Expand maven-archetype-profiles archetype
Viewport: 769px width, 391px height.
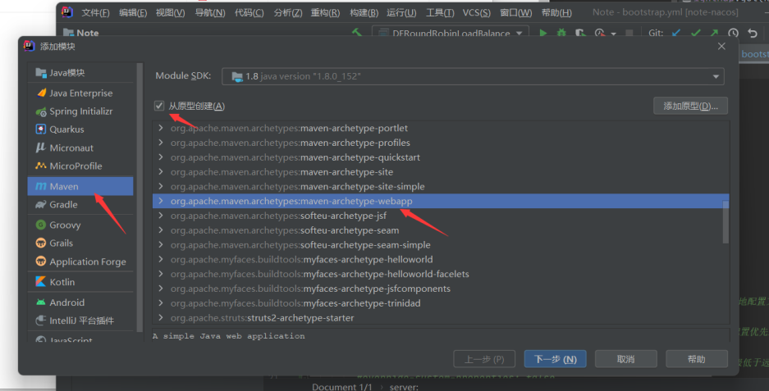(161, 143)
